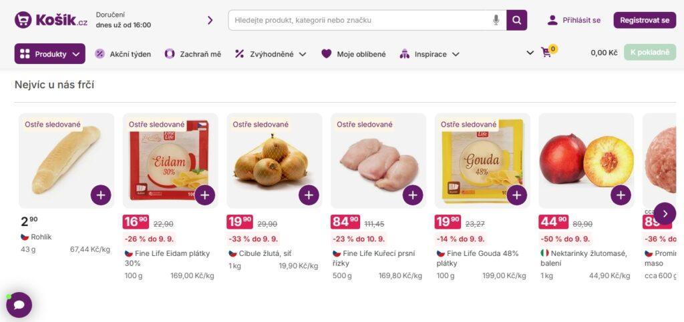Add Fine Life Eidam plátky to cart
The image size is (684, 322).
tap(204, 195)
